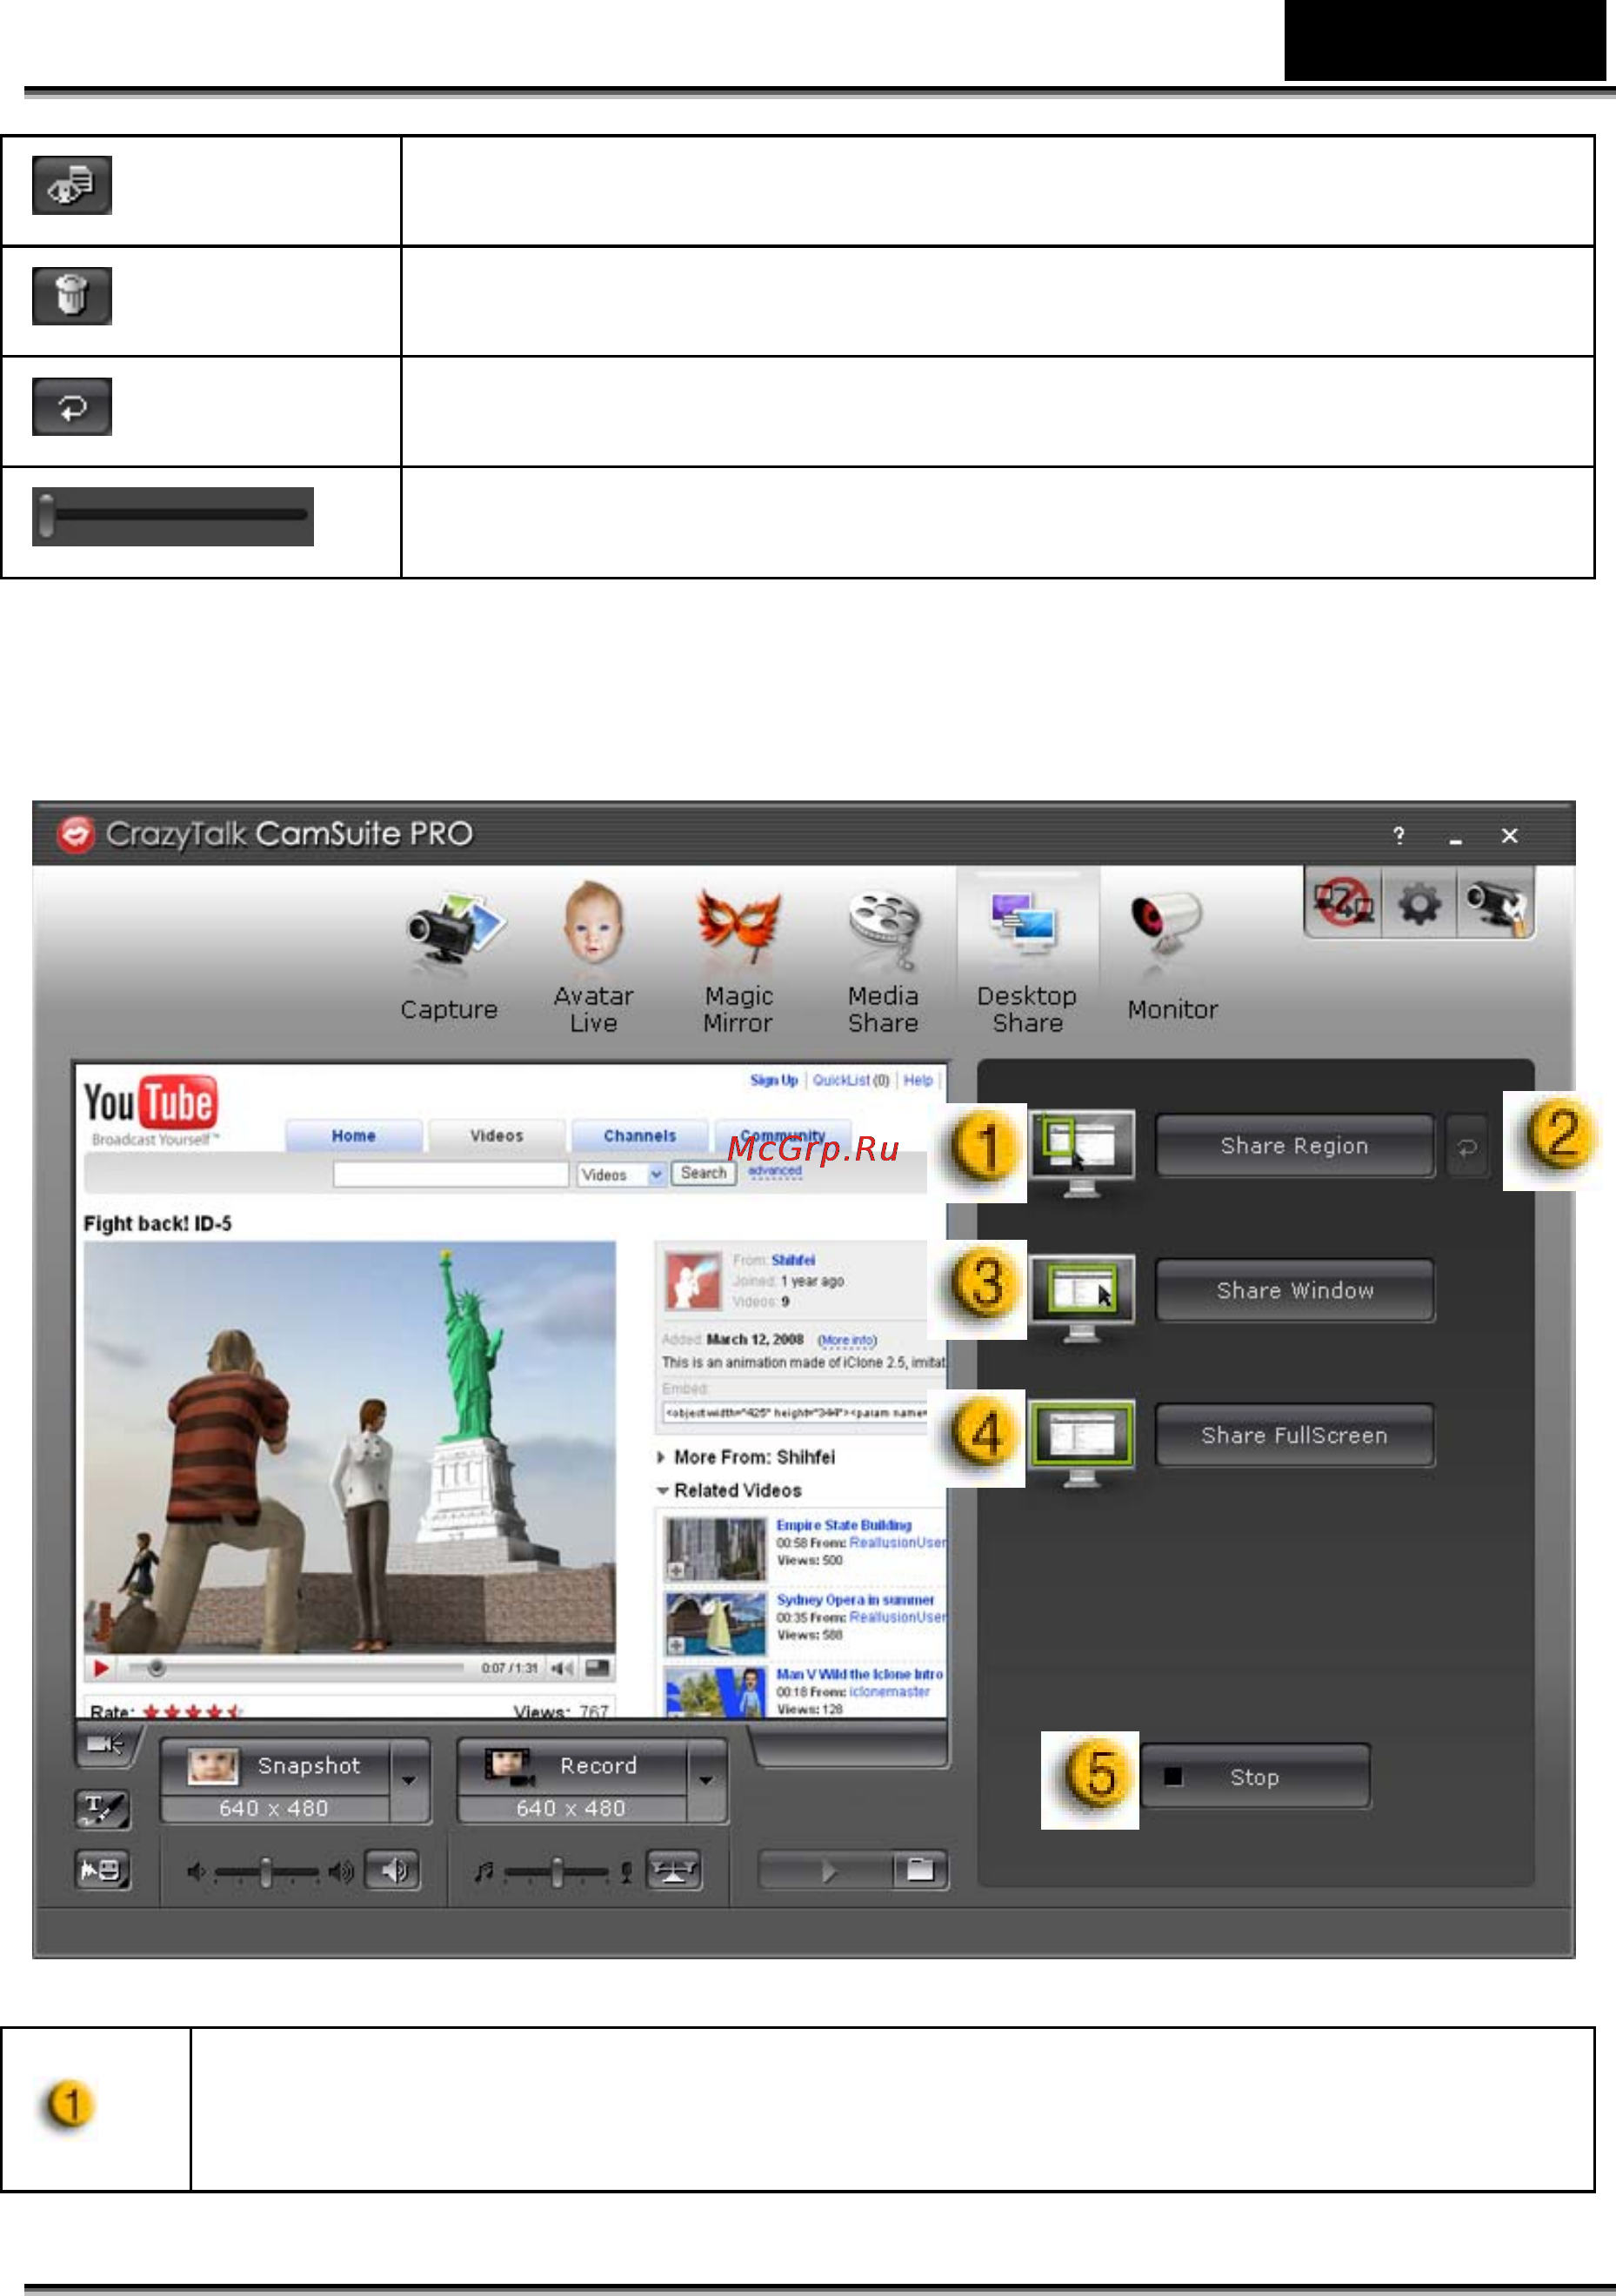Click the Share Window button
The image size is (1616, 2296).
tap(1294, 1290)
